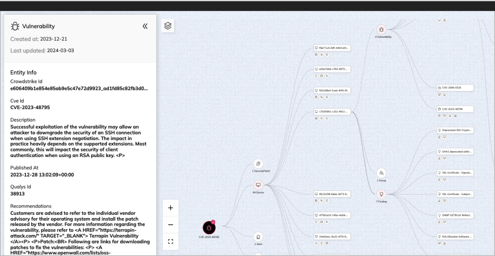Click the 1 SecurityPatch paperclip node
Screen dimensions: 495x256
[258, 163]
